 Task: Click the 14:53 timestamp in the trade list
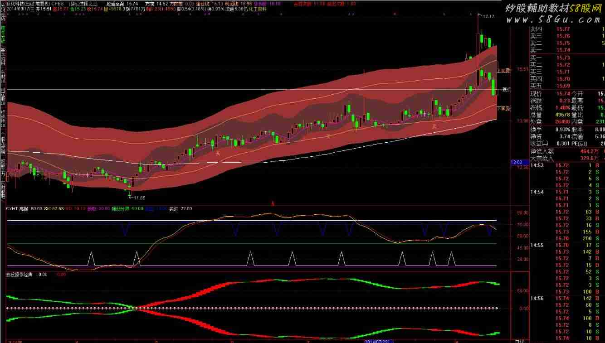coord(537,165)
